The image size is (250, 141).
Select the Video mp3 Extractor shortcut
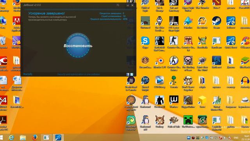coord(131,123)
